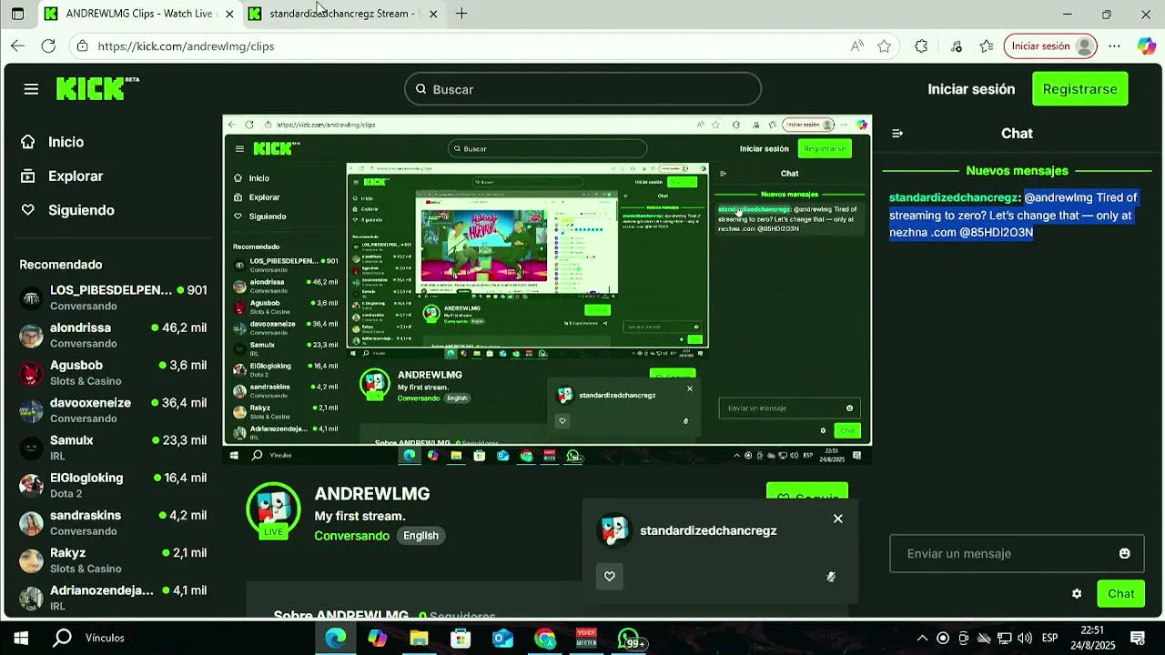Click the green Chat send button
The image size is (1165, 655).
pos(1120,593)
